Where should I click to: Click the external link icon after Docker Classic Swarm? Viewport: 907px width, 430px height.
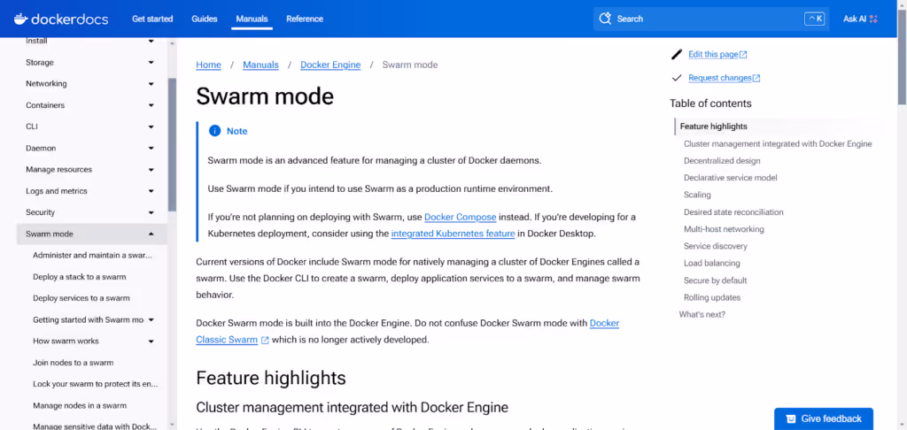265,340
